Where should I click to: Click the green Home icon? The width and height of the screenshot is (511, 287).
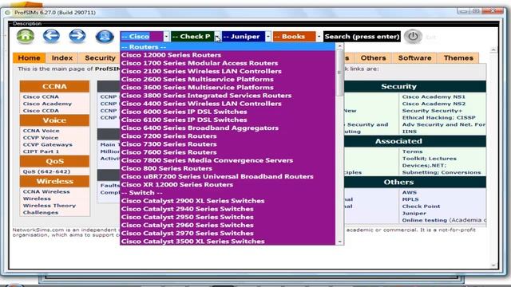26,36
